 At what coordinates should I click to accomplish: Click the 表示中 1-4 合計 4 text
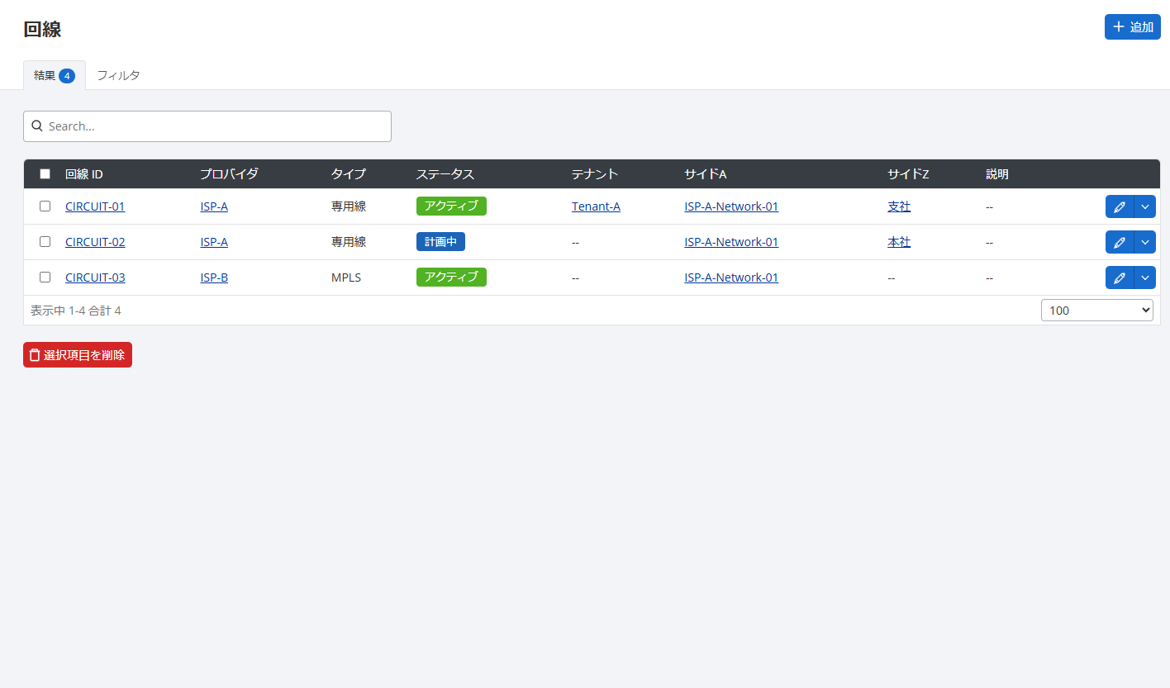[x=76, y=311]
